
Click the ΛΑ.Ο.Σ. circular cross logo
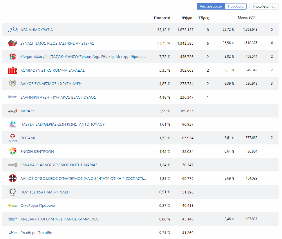tap(12, 178)
